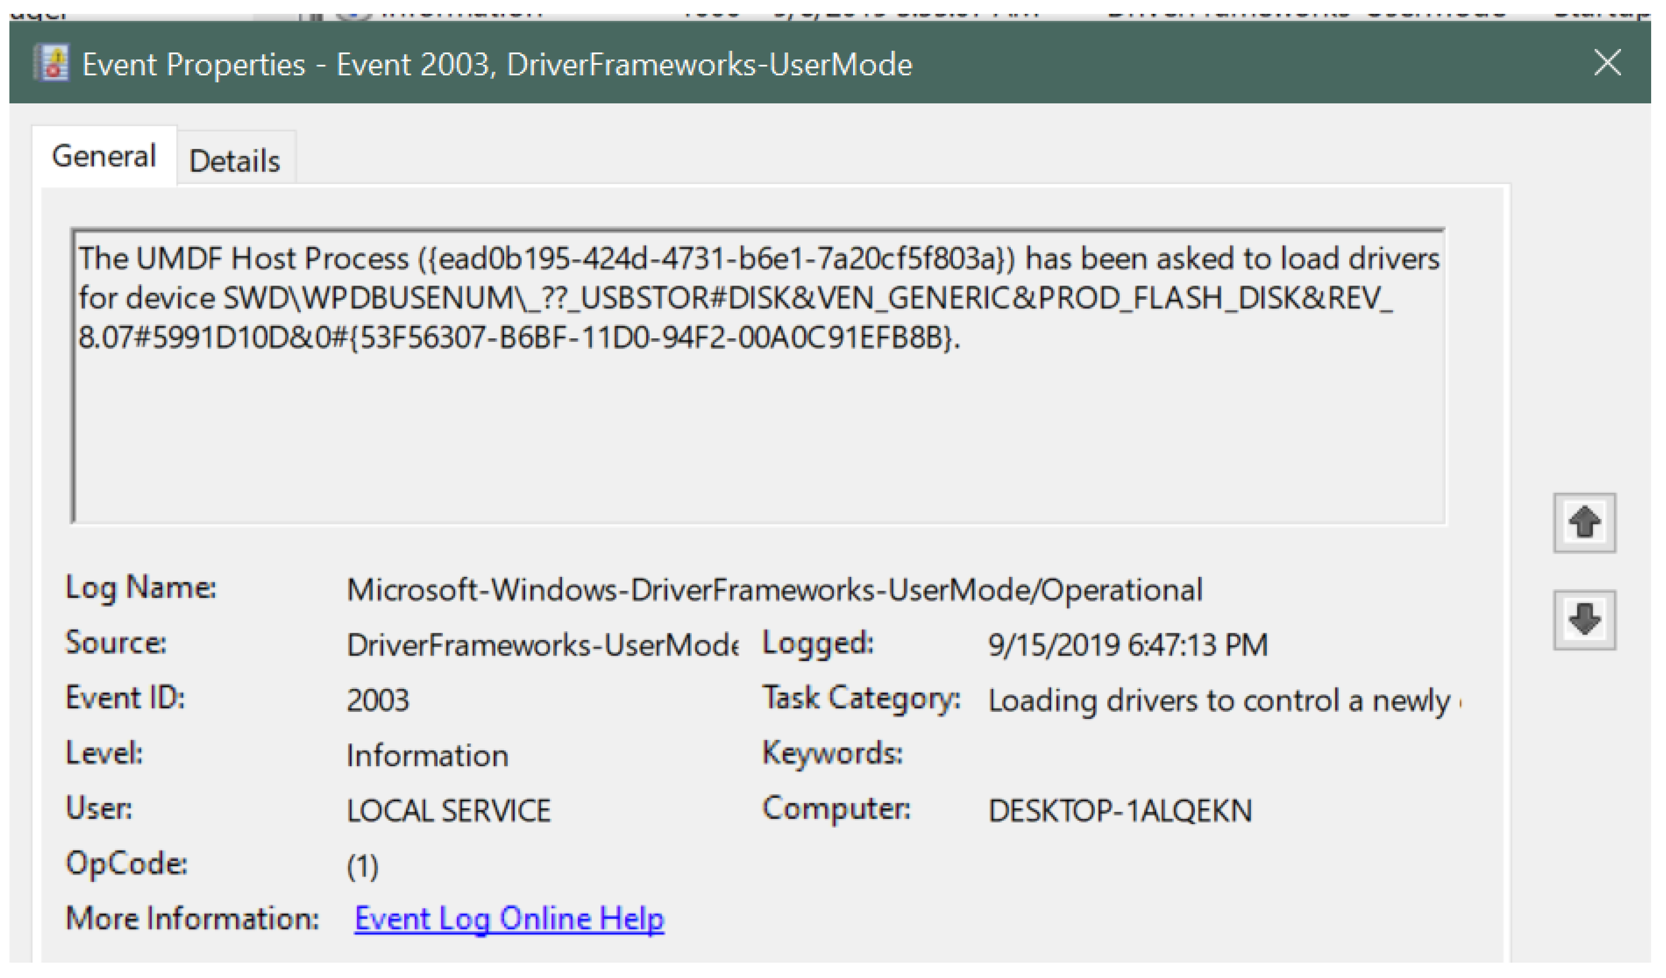Click the User value LOCAL SERVICE
The height and width of the screenshot is (978, 1666).
(448, 811)
